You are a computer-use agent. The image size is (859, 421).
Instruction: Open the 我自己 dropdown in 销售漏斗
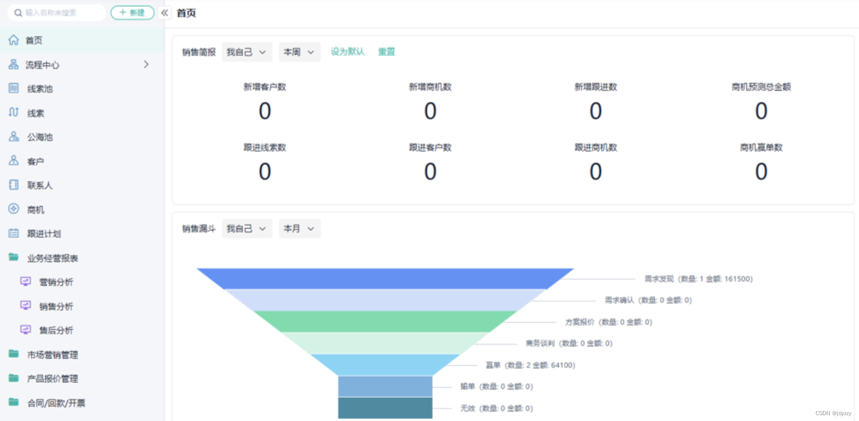(247, 228)
